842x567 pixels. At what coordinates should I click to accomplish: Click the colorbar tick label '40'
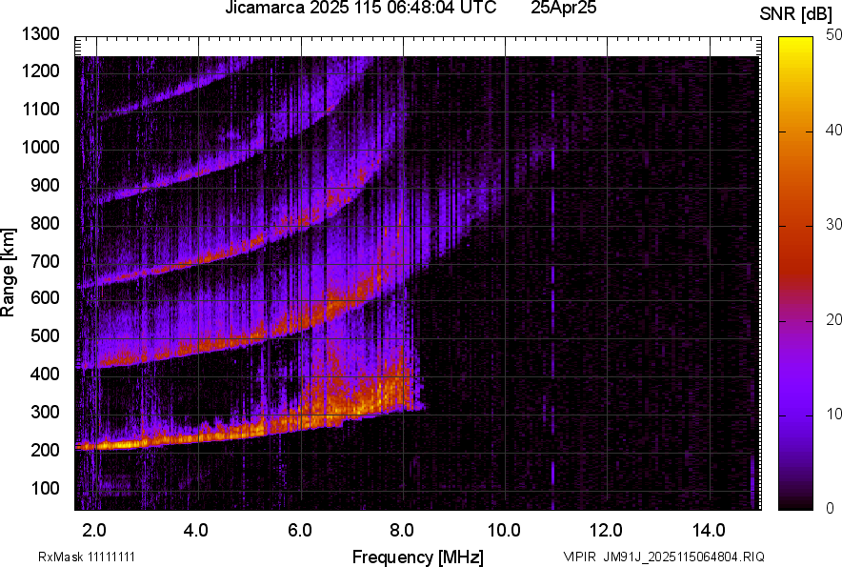pos(833,130)
